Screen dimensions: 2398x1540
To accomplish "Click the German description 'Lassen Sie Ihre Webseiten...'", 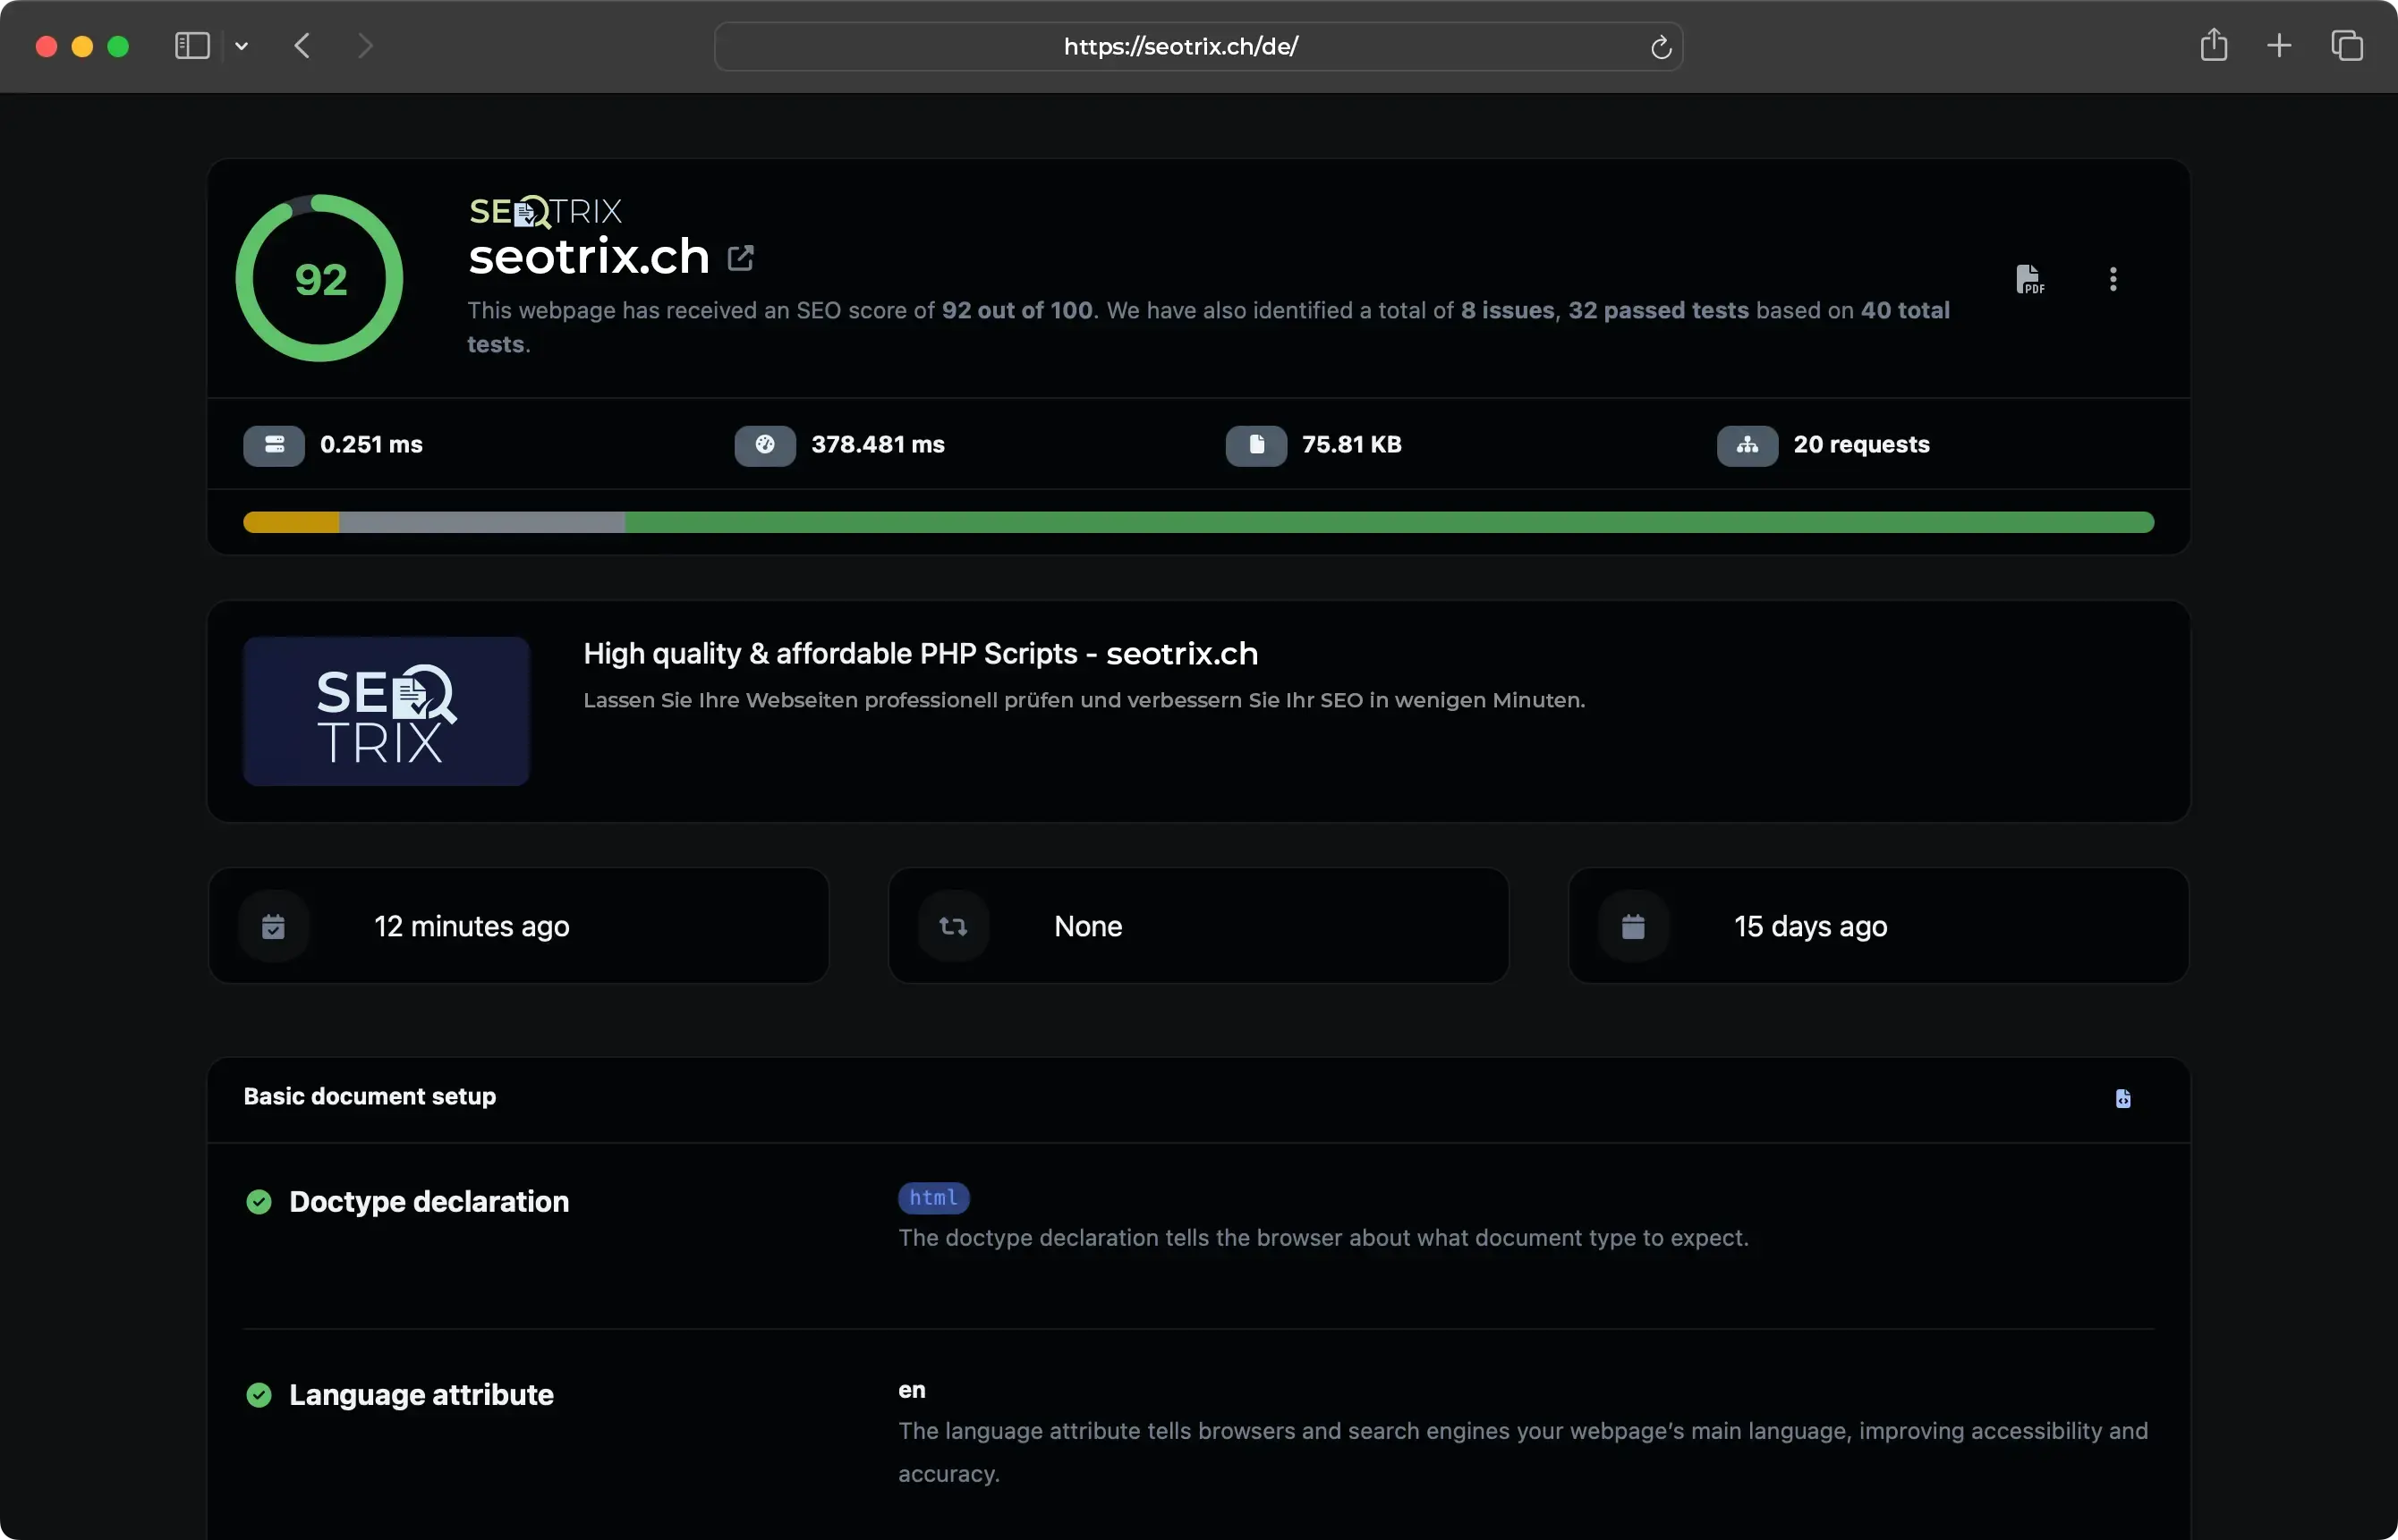I will [1084, 700].
